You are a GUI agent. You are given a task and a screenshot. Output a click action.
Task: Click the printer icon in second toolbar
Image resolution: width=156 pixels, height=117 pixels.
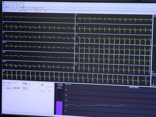(x=24, y=11)
